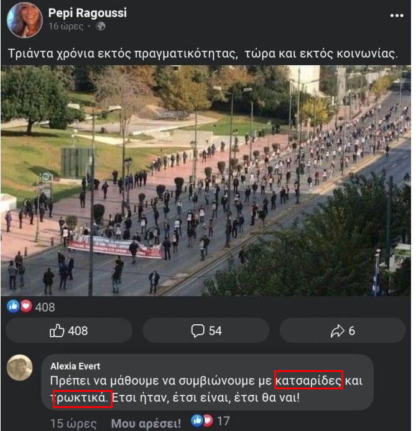Open the three-dot post options menu
The width and height of the screenshot is (416, 431).
(x=397, y=16)
